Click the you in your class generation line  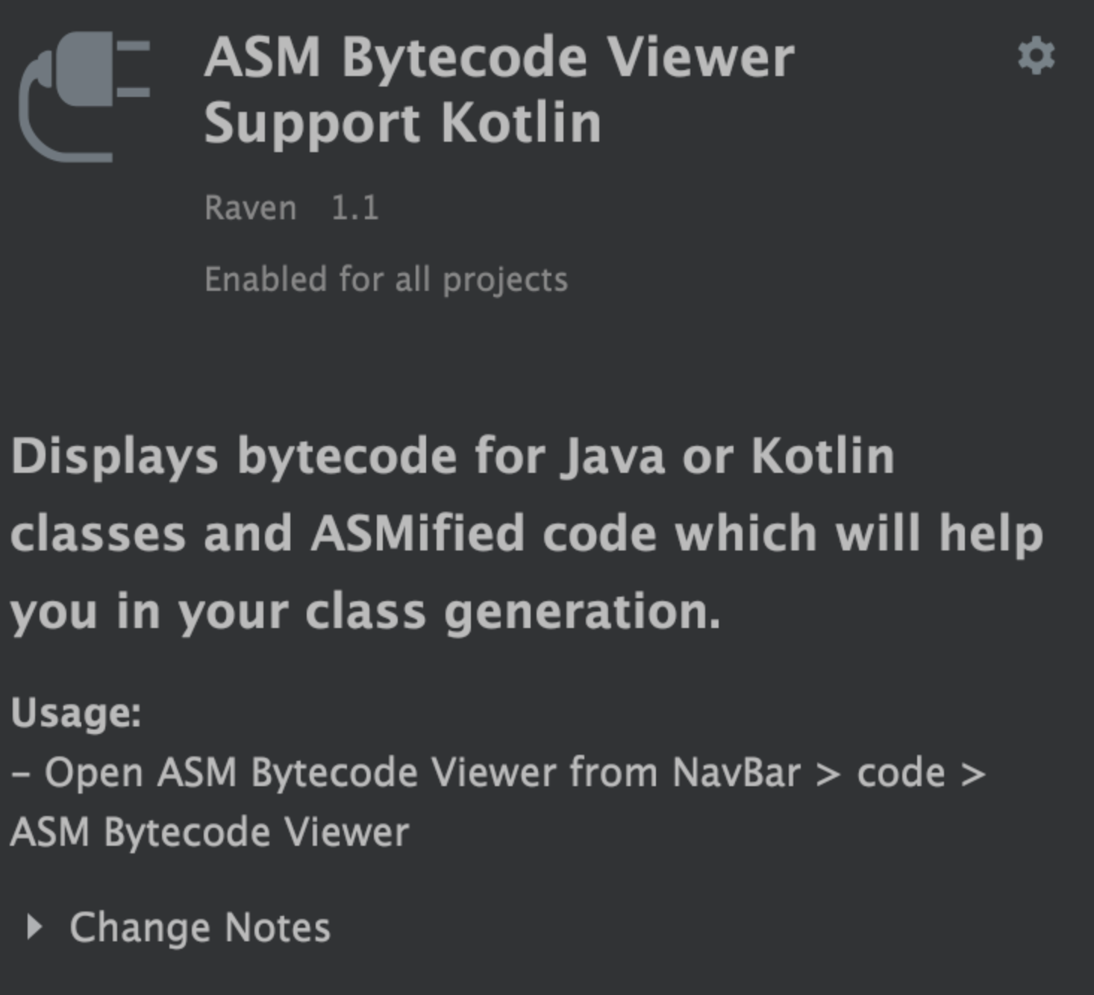tap(366, 612)
